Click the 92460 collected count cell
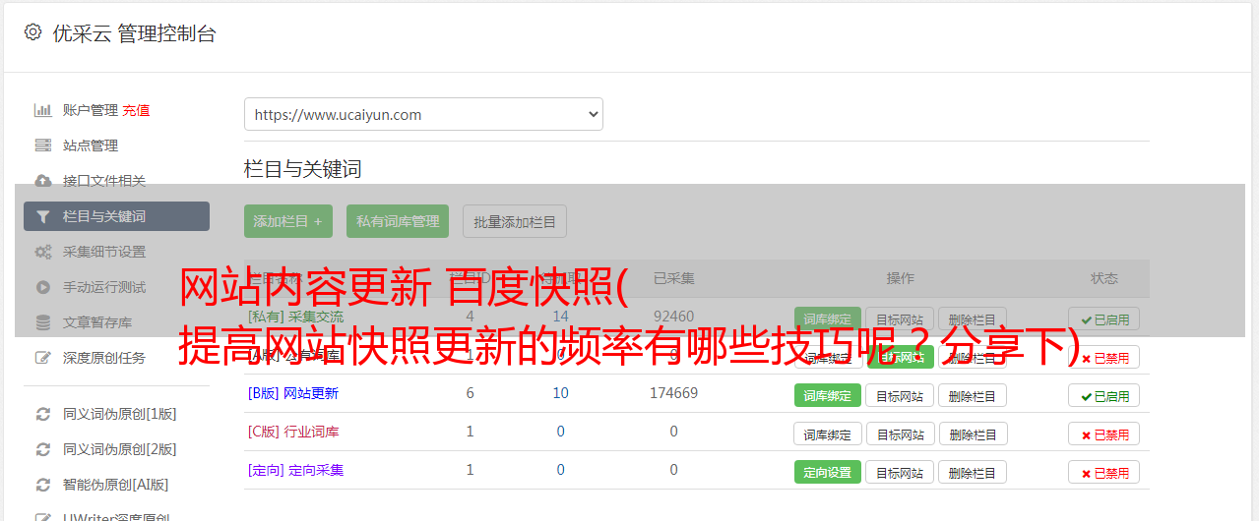Screen dimensions: 1259x521 click(x=674, y=317)
